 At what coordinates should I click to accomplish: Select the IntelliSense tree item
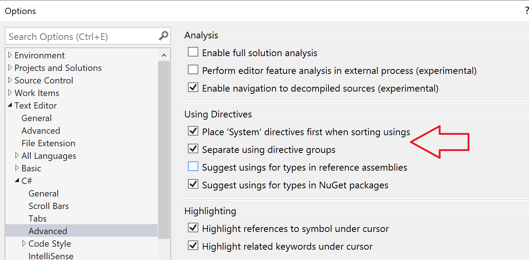[51, 256]
